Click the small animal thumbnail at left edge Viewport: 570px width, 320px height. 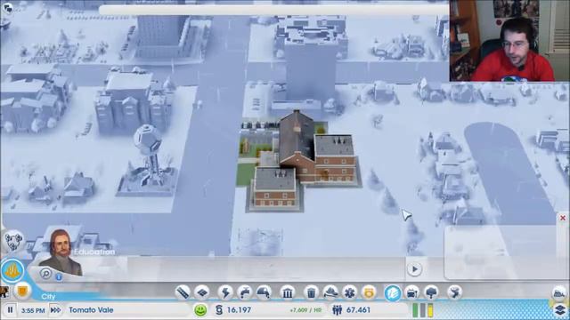4,292
